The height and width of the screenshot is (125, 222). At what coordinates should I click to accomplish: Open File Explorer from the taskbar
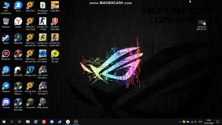tap(28, 122)
